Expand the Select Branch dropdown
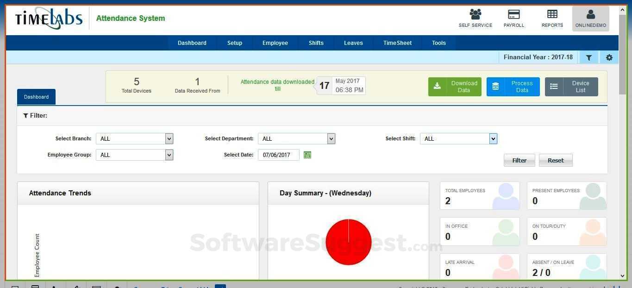632x288 pixels. (x=134, y=138)
